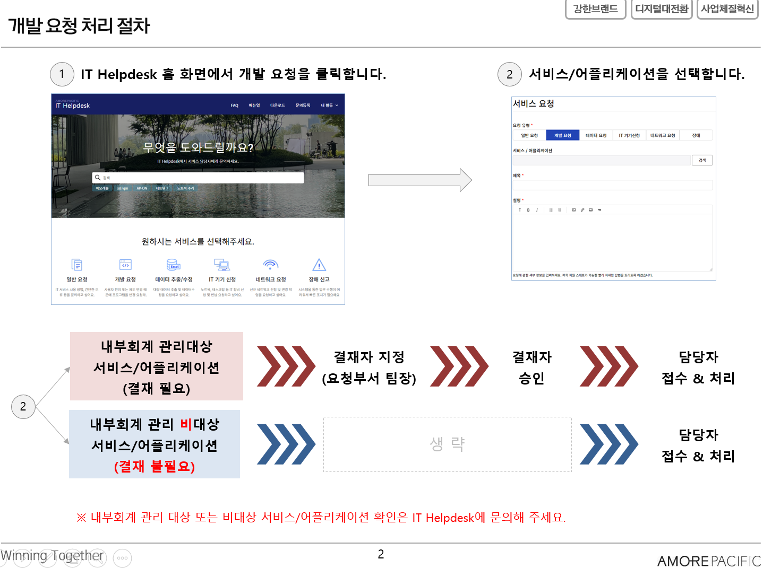Click the pink 내부회계 관리대상 box
This screenshot has width=763, height=568.
pos(157,366)
